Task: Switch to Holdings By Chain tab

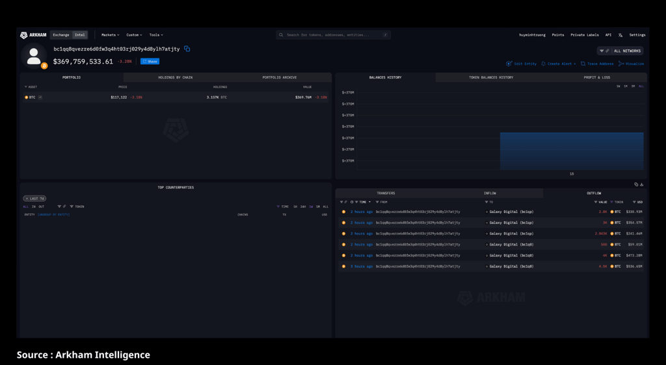Action: pos(176,77)
